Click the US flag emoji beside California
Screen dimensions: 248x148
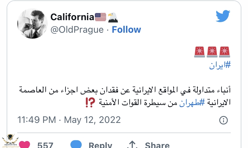100,17
